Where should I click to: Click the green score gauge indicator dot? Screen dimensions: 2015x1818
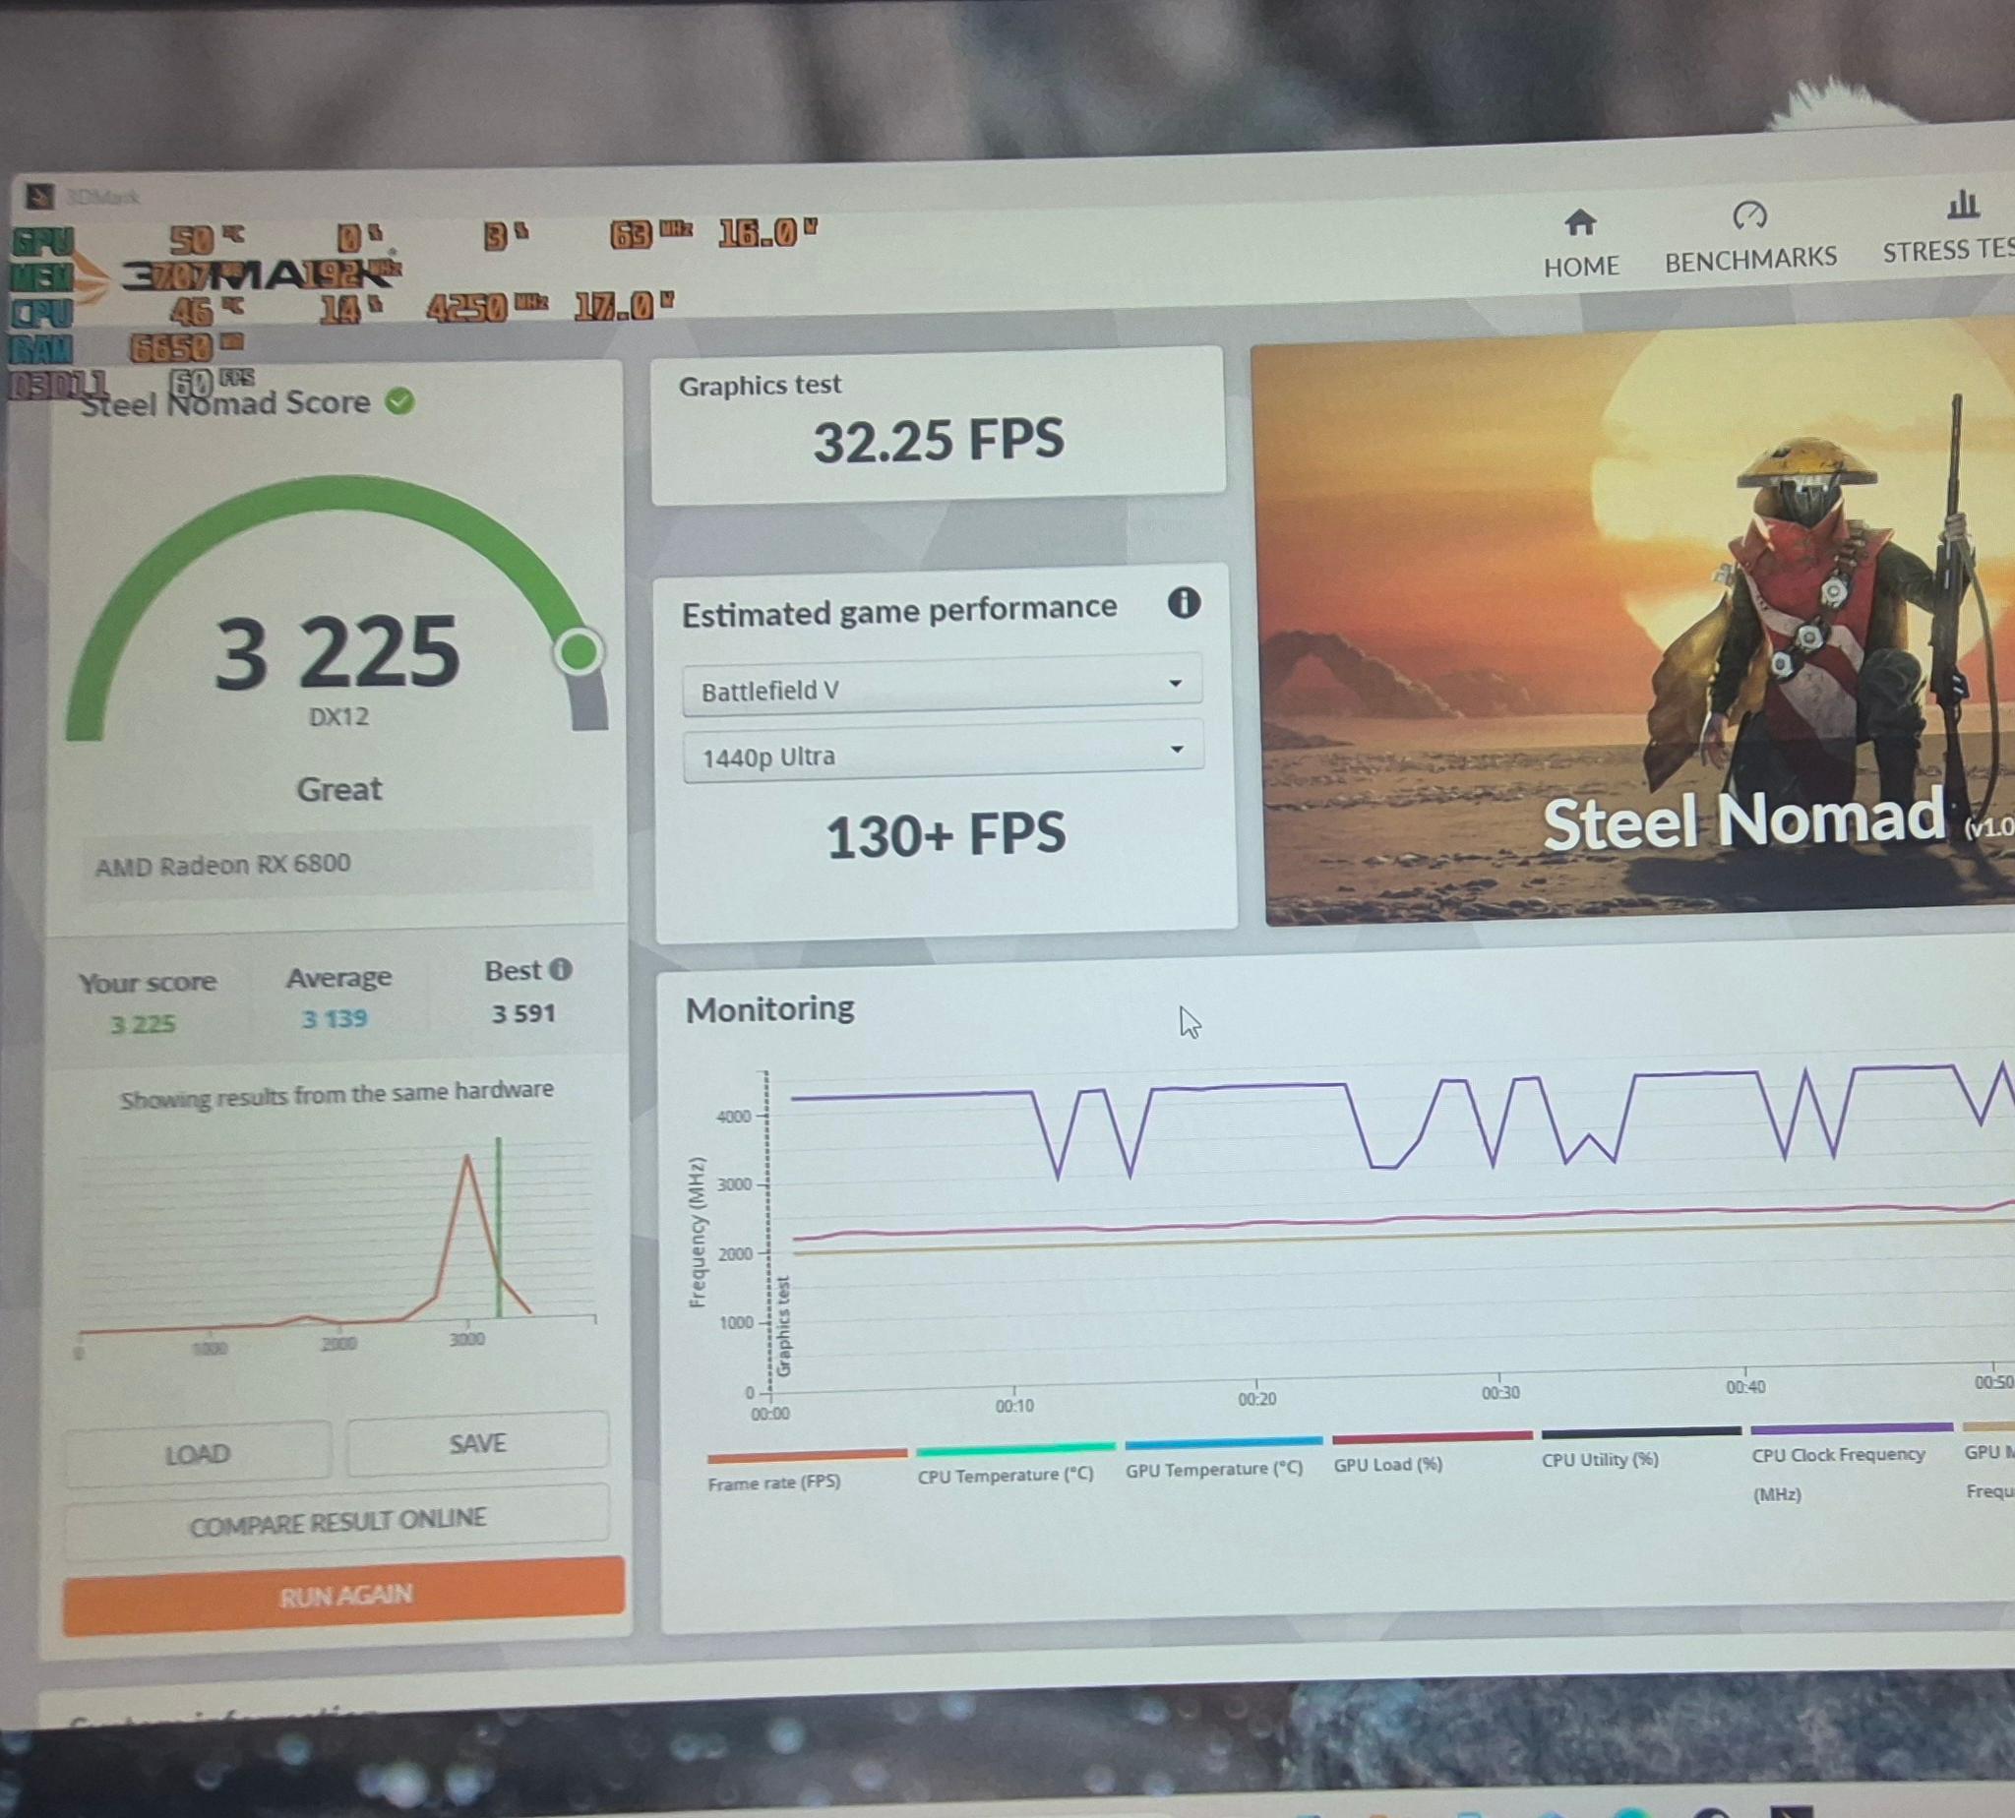click(x=579, y=652)
